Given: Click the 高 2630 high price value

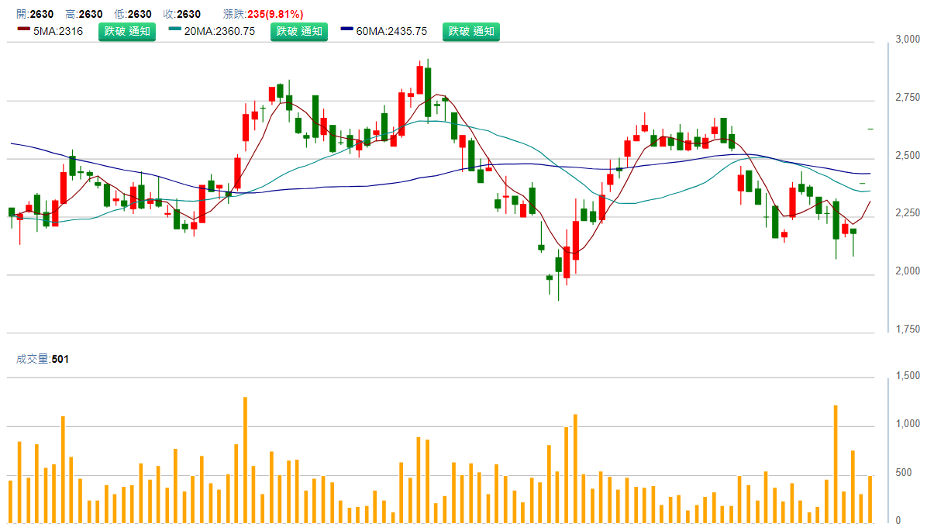Looking at the screenshot, I should click(90, 14).
